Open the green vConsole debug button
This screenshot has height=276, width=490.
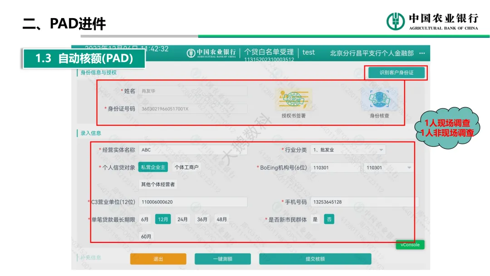coord(410,245)
